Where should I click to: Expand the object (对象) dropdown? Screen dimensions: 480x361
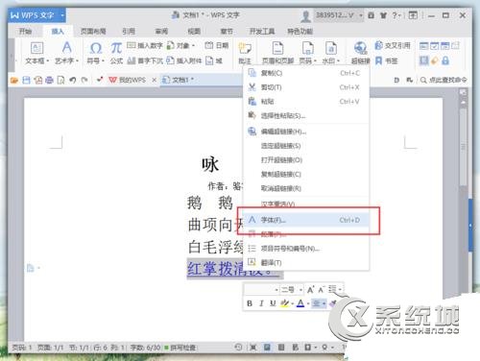193,46
